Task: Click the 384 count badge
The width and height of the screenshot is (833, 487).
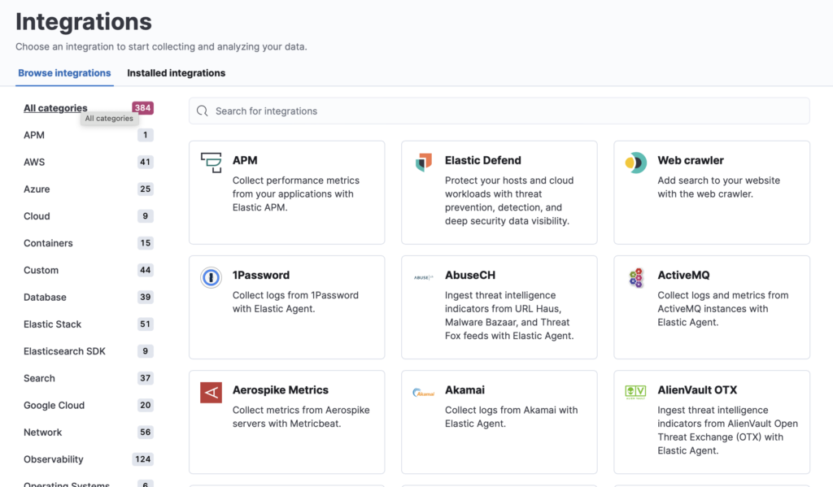Action: pos(142,107)
